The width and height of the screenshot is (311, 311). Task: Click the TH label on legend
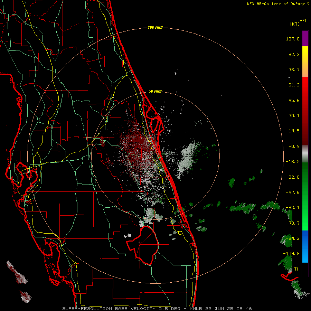(x=297, y=269)
